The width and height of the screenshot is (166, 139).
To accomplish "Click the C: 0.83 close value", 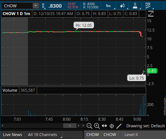I will click(131, 14).
